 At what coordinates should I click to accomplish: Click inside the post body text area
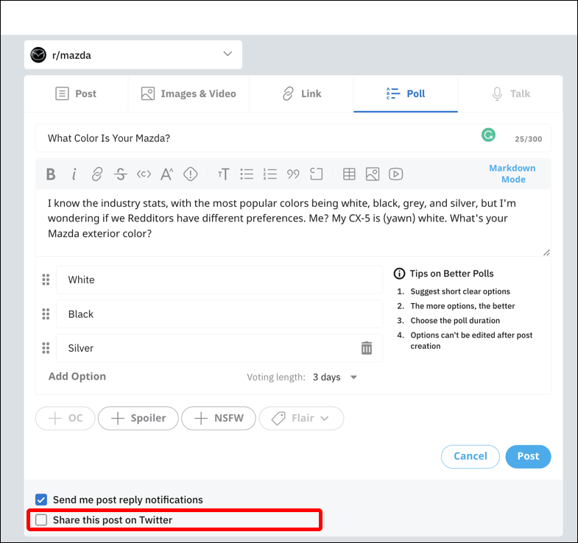(x=293, y=222)
